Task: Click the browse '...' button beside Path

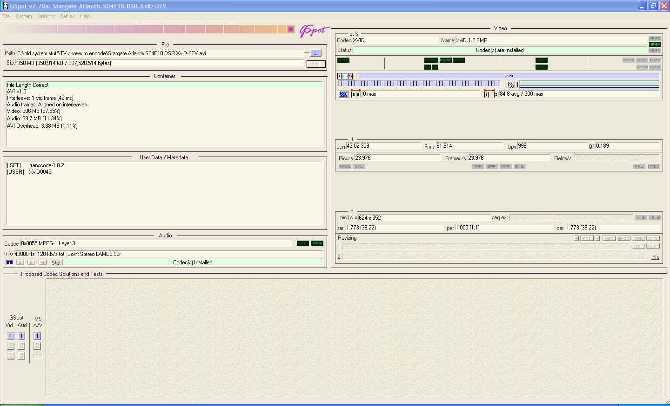Action: (315, 53)
